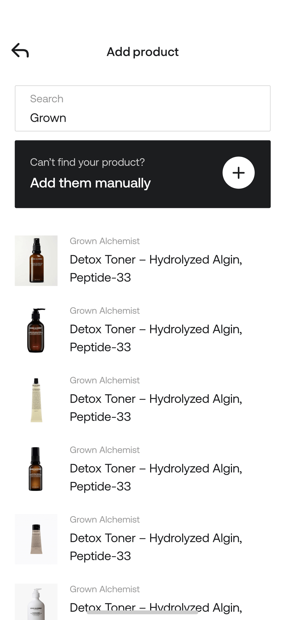Open the beige tube product thumbnail
The image size is (286, 620).
(36, 539)
